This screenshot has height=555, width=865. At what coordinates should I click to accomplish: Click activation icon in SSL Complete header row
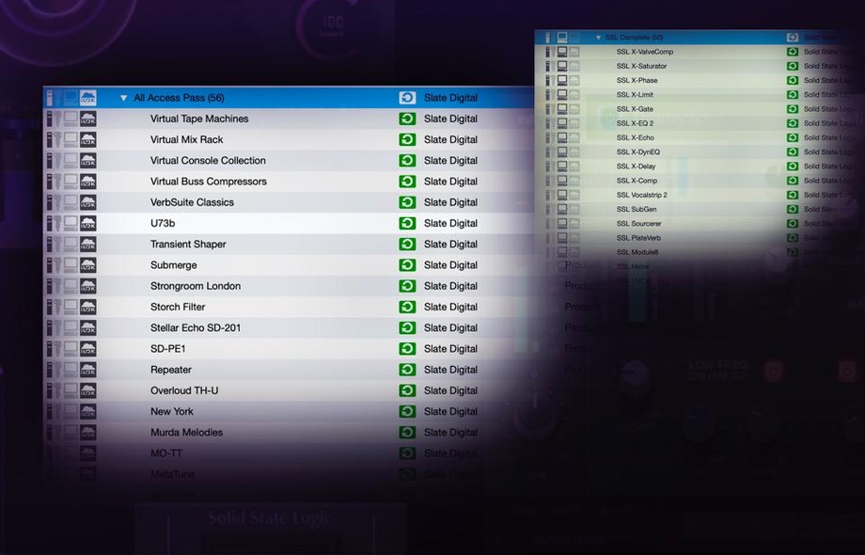coord(793,38)
